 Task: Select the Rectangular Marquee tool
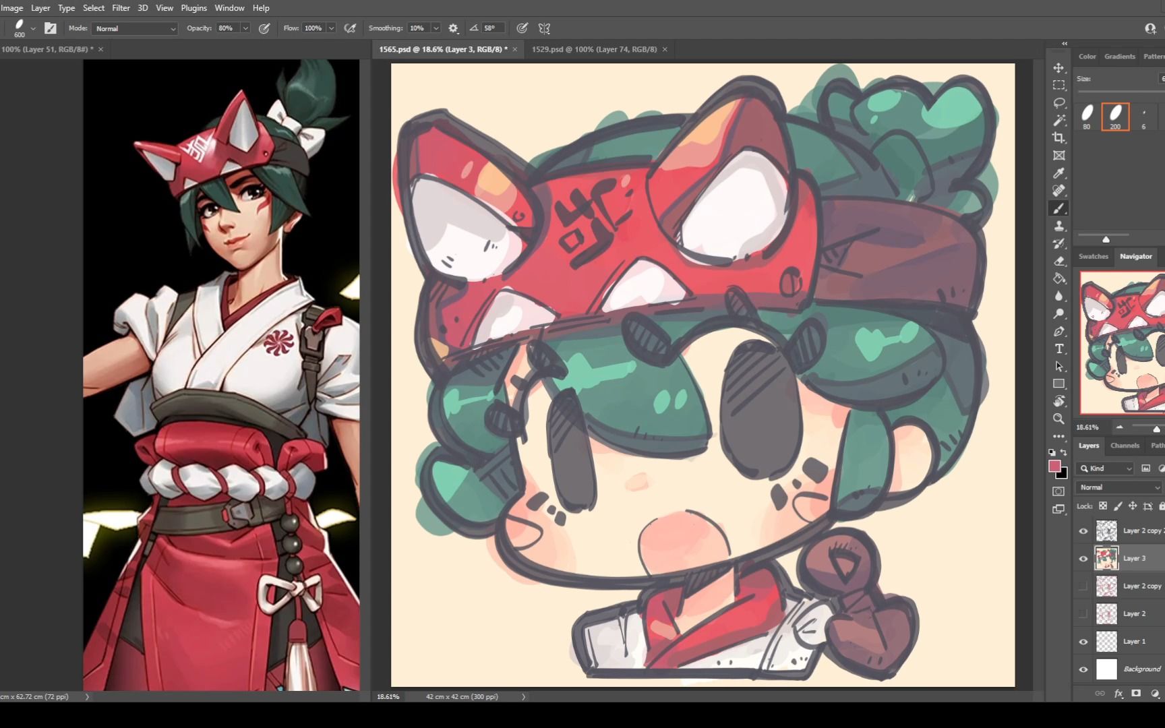click(1059, 86)
